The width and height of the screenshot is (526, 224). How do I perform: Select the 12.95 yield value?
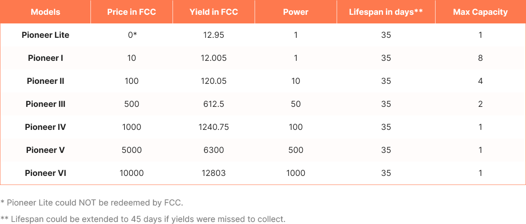pyautogui.click(x=214, y=35)
